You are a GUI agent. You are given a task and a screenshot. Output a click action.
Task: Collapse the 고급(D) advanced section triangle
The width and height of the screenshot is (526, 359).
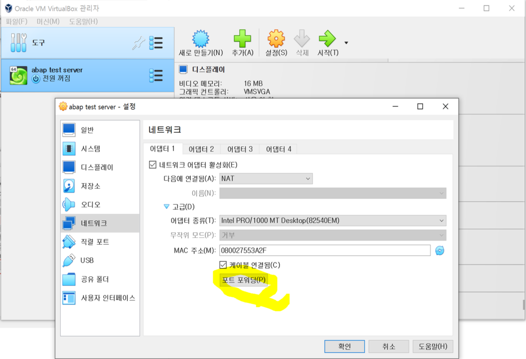[166, 206]
